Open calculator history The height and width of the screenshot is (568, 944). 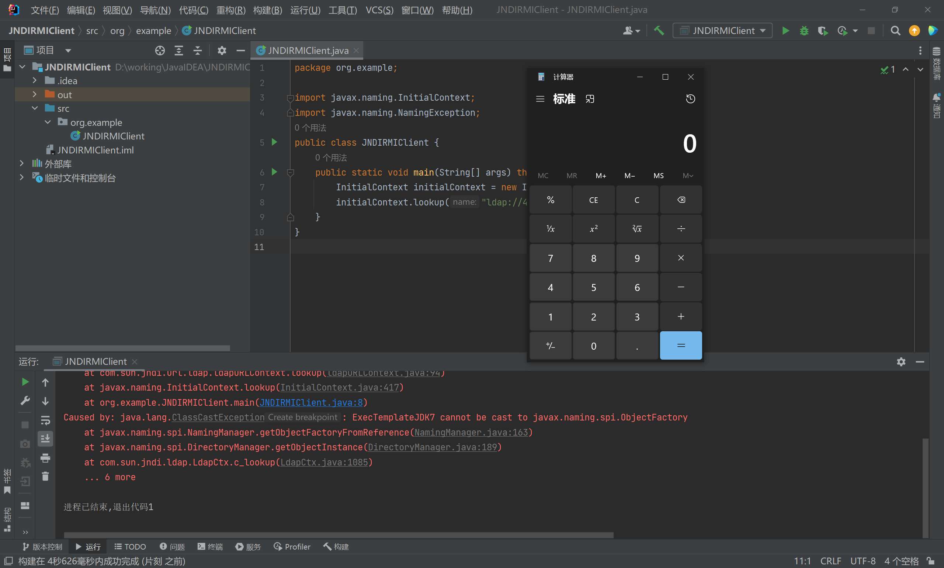click(x=690, y=99)
